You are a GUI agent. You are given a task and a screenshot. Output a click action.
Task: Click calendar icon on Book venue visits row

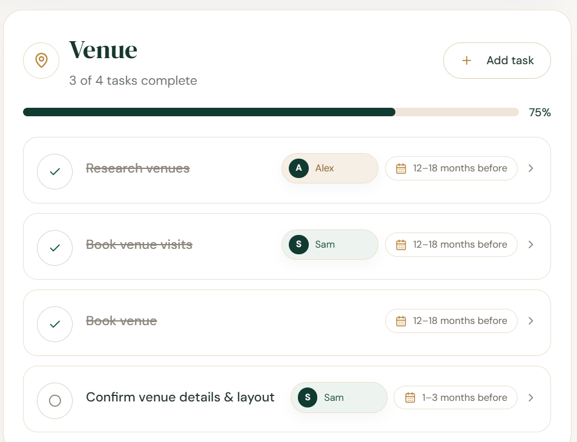401,245
